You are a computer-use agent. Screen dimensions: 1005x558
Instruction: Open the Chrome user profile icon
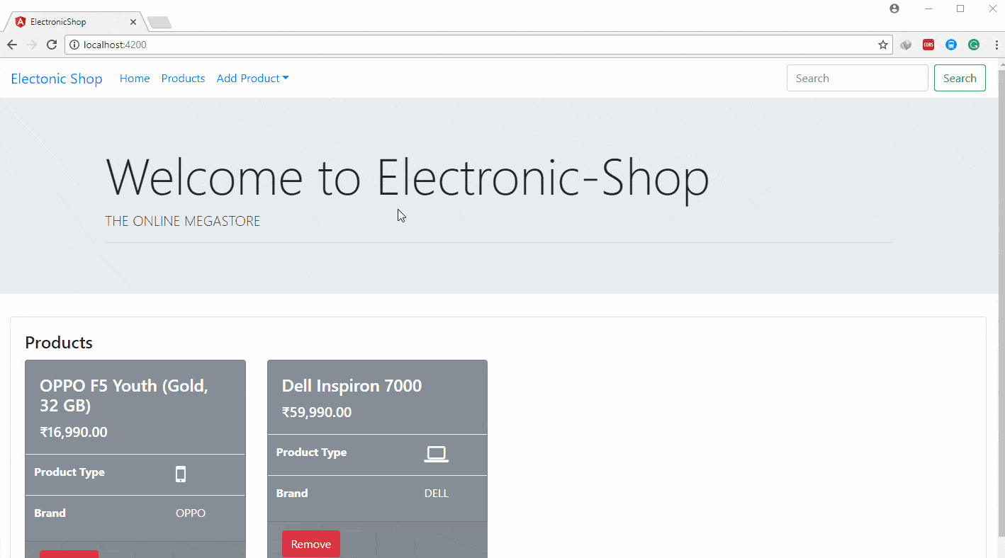coord(894,8)
